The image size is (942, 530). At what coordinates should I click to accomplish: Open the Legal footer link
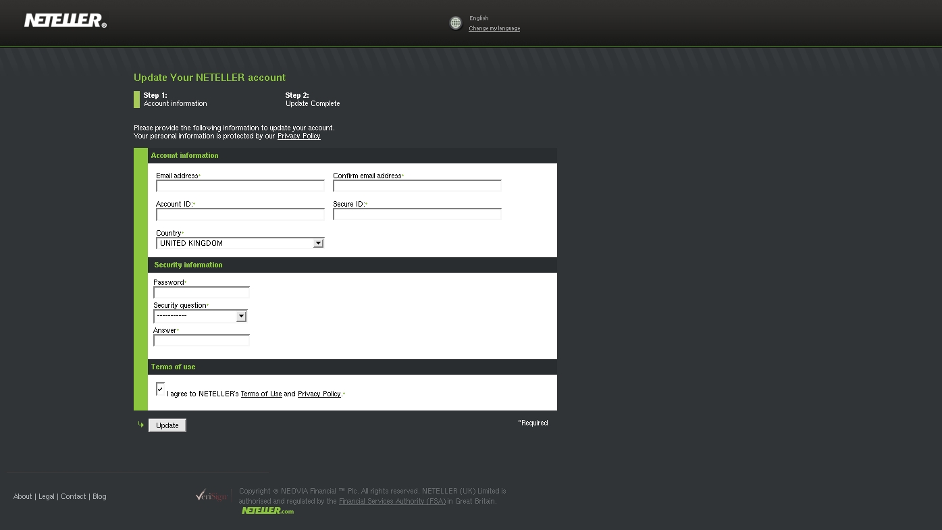[x=47, y=496]
